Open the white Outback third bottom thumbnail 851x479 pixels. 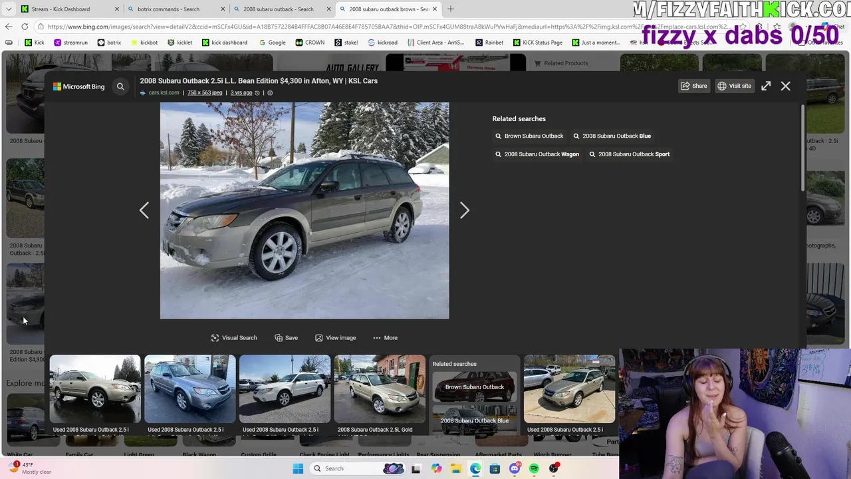[x=285, y=389]
